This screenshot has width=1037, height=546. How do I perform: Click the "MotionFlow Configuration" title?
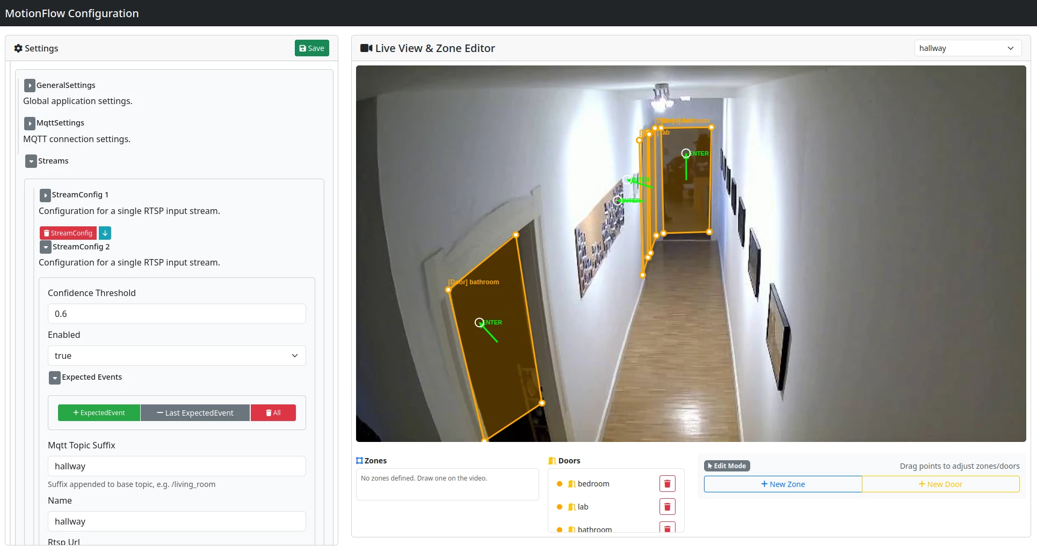click(72, 13)
